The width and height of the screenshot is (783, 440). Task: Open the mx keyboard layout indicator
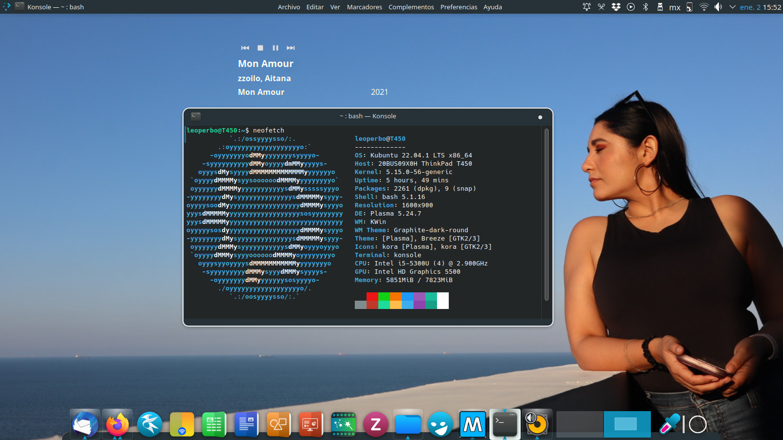click(x=675, y=7)
